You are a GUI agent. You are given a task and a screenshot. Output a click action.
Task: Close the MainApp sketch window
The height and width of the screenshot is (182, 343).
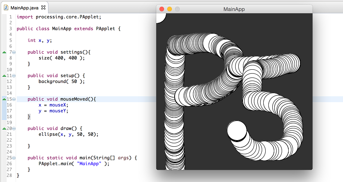162,9
